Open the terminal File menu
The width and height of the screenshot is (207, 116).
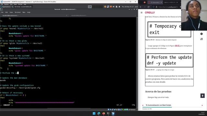[x=2, y=12]
